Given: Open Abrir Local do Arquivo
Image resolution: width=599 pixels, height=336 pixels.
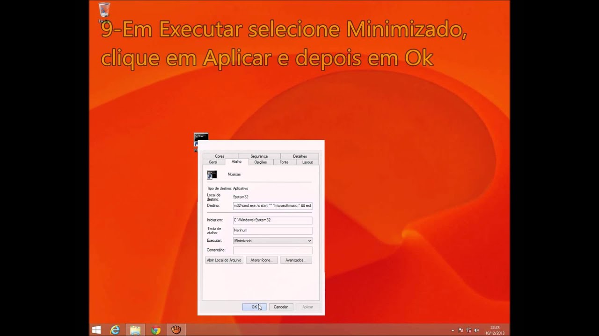Looking at the screenshot, I should click(x=224, y=260).
